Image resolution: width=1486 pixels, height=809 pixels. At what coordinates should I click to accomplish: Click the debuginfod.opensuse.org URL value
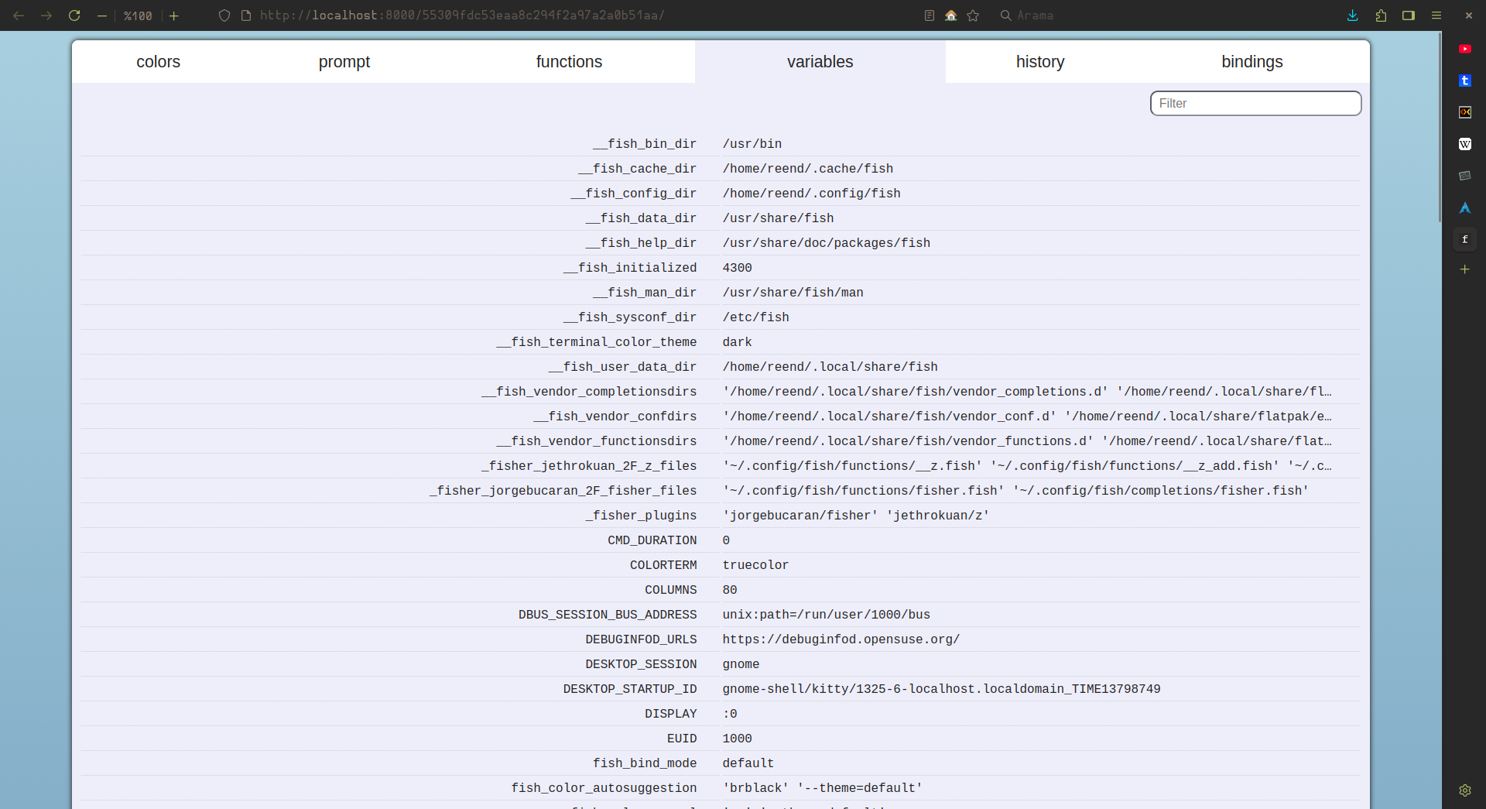tap(841, 639)
